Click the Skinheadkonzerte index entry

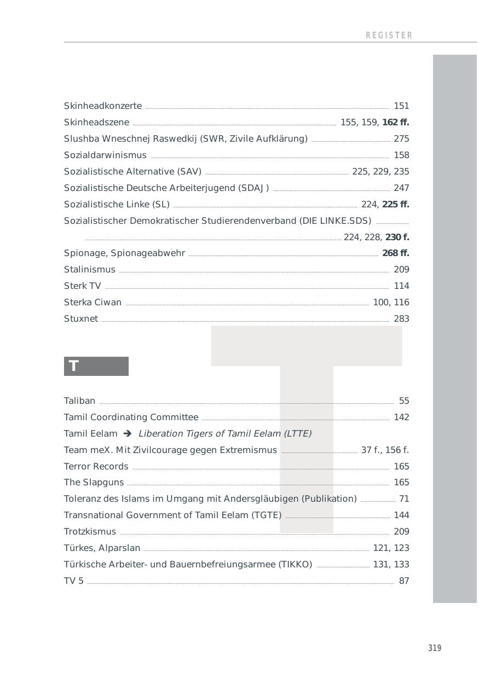(103, 106)
